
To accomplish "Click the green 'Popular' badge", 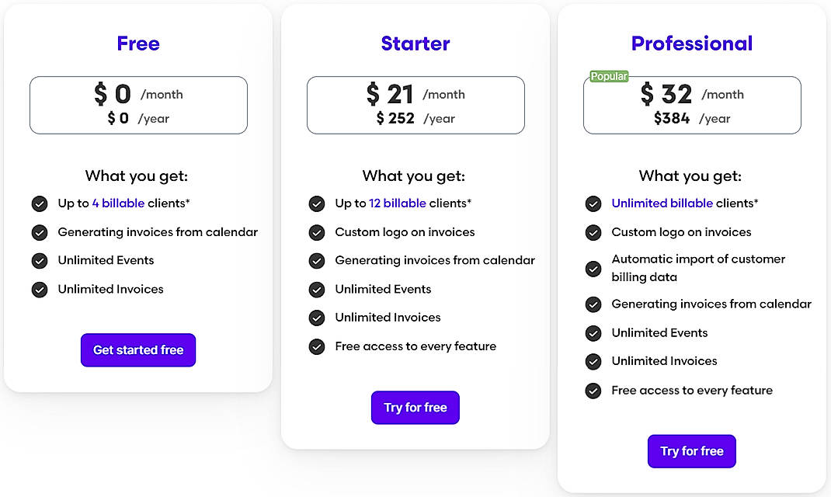I will coord(609,76).
